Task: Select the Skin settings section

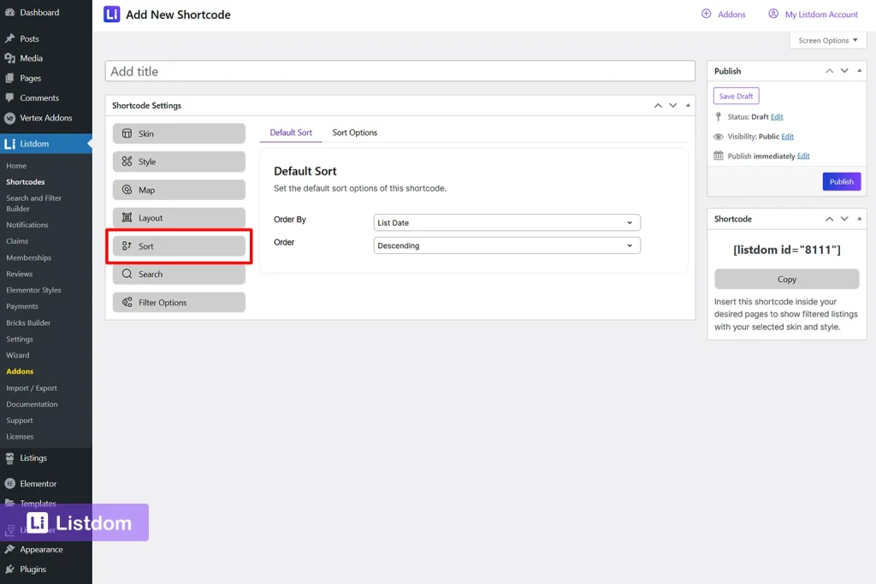Action: (178, 133)
